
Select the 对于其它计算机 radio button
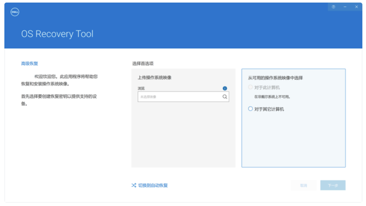coord(250,109)
